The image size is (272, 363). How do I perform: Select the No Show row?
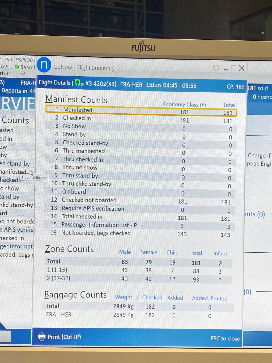[140, 127]
